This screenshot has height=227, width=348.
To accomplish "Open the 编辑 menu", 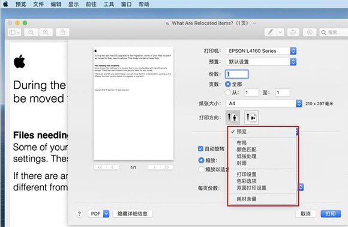I will coord(56,4).
